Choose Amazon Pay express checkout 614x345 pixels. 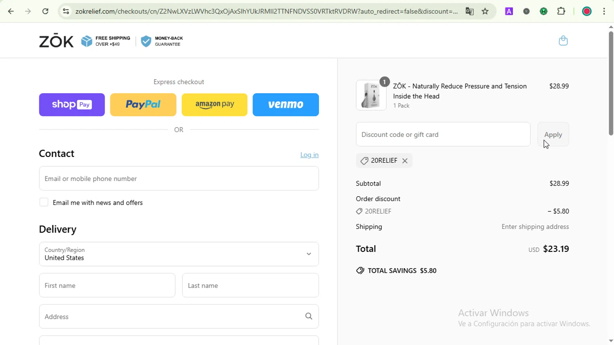(x=214, y=105)
